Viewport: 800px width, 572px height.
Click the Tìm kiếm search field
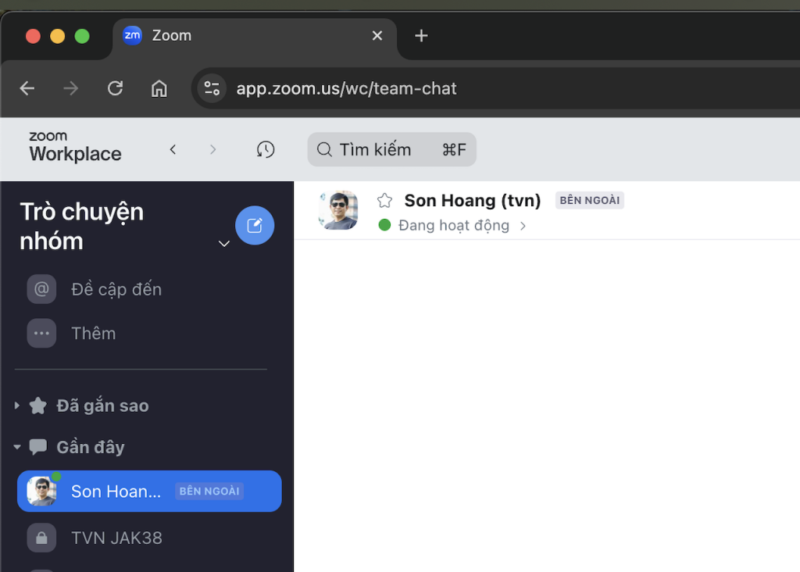coord(392,149)
